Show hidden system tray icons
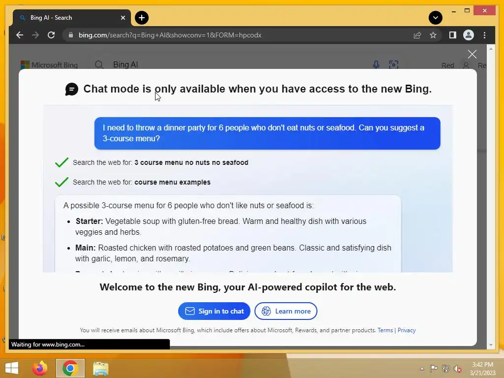 click(x=422, y=369)
